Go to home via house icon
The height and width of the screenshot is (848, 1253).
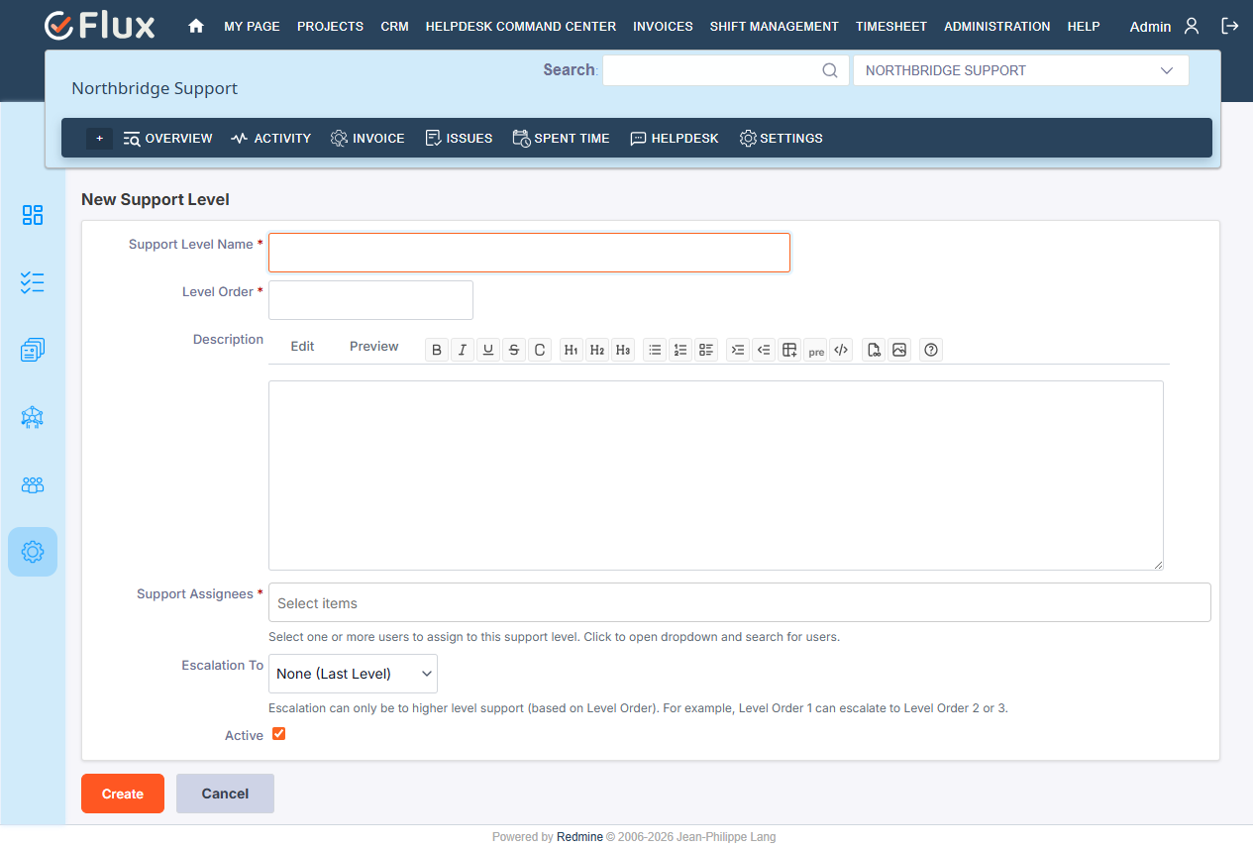coord(196,27)
